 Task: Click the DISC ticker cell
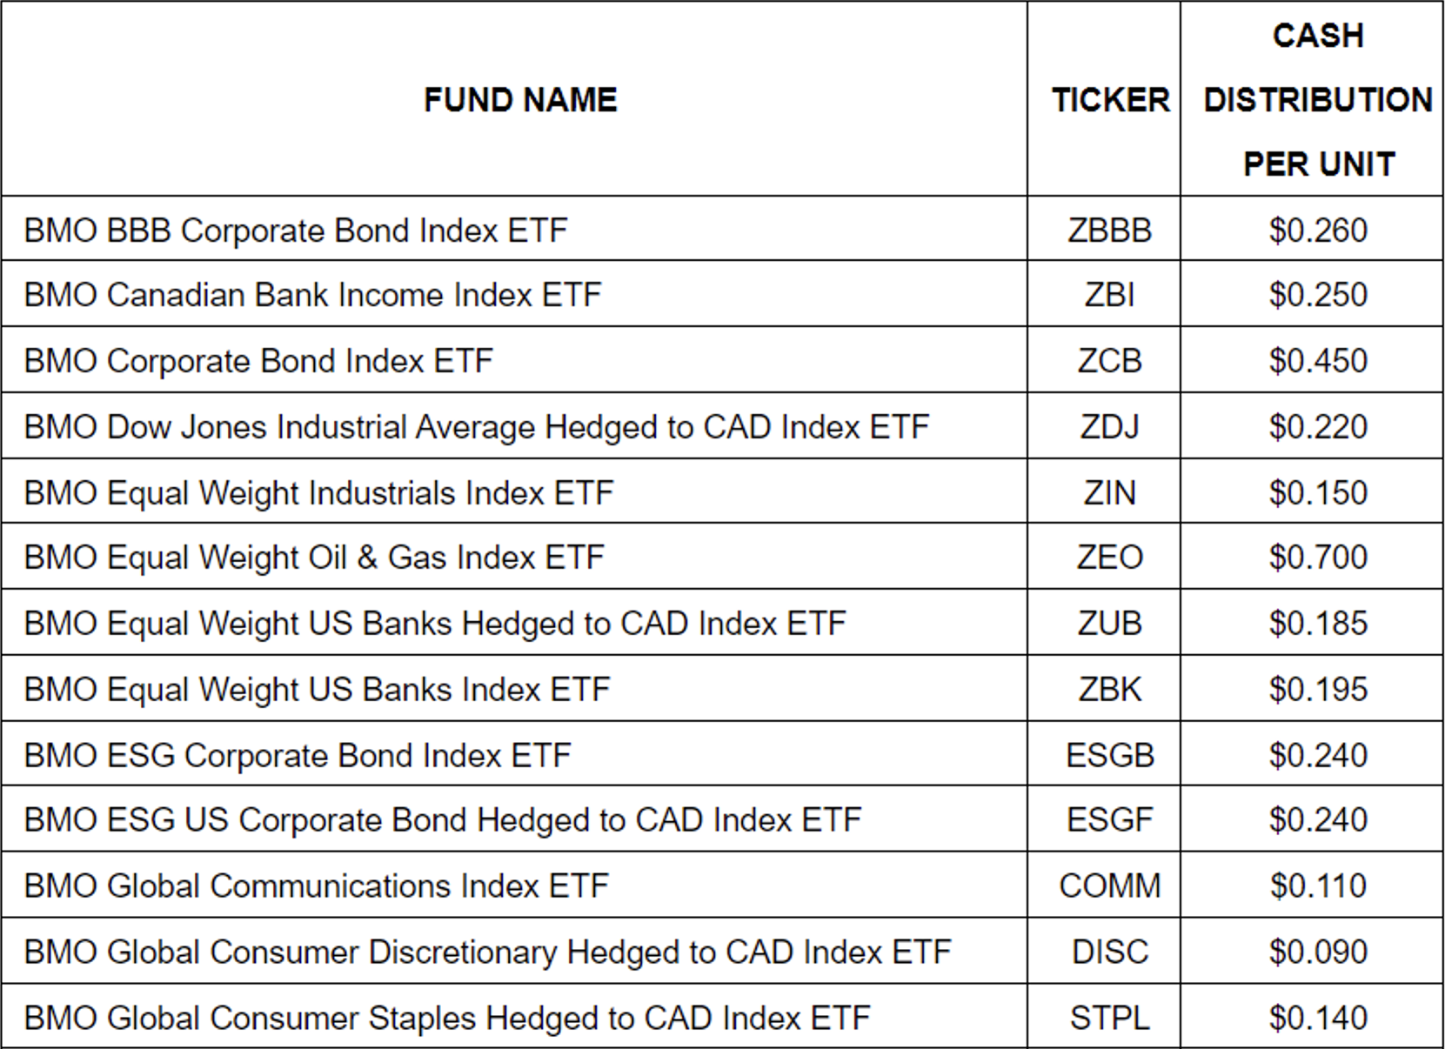pyautogui.click(x=1109, y=952)
